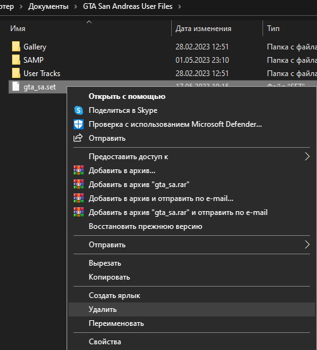Image resolution: width=317 pixels, height=350 pixels.
Task: Click type cell in Gallery row
Action: (292, 47)
